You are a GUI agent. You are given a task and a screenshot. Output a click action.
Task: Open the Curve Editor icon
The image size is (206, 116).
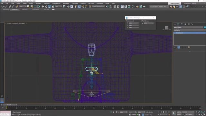[x=126, y=6]
